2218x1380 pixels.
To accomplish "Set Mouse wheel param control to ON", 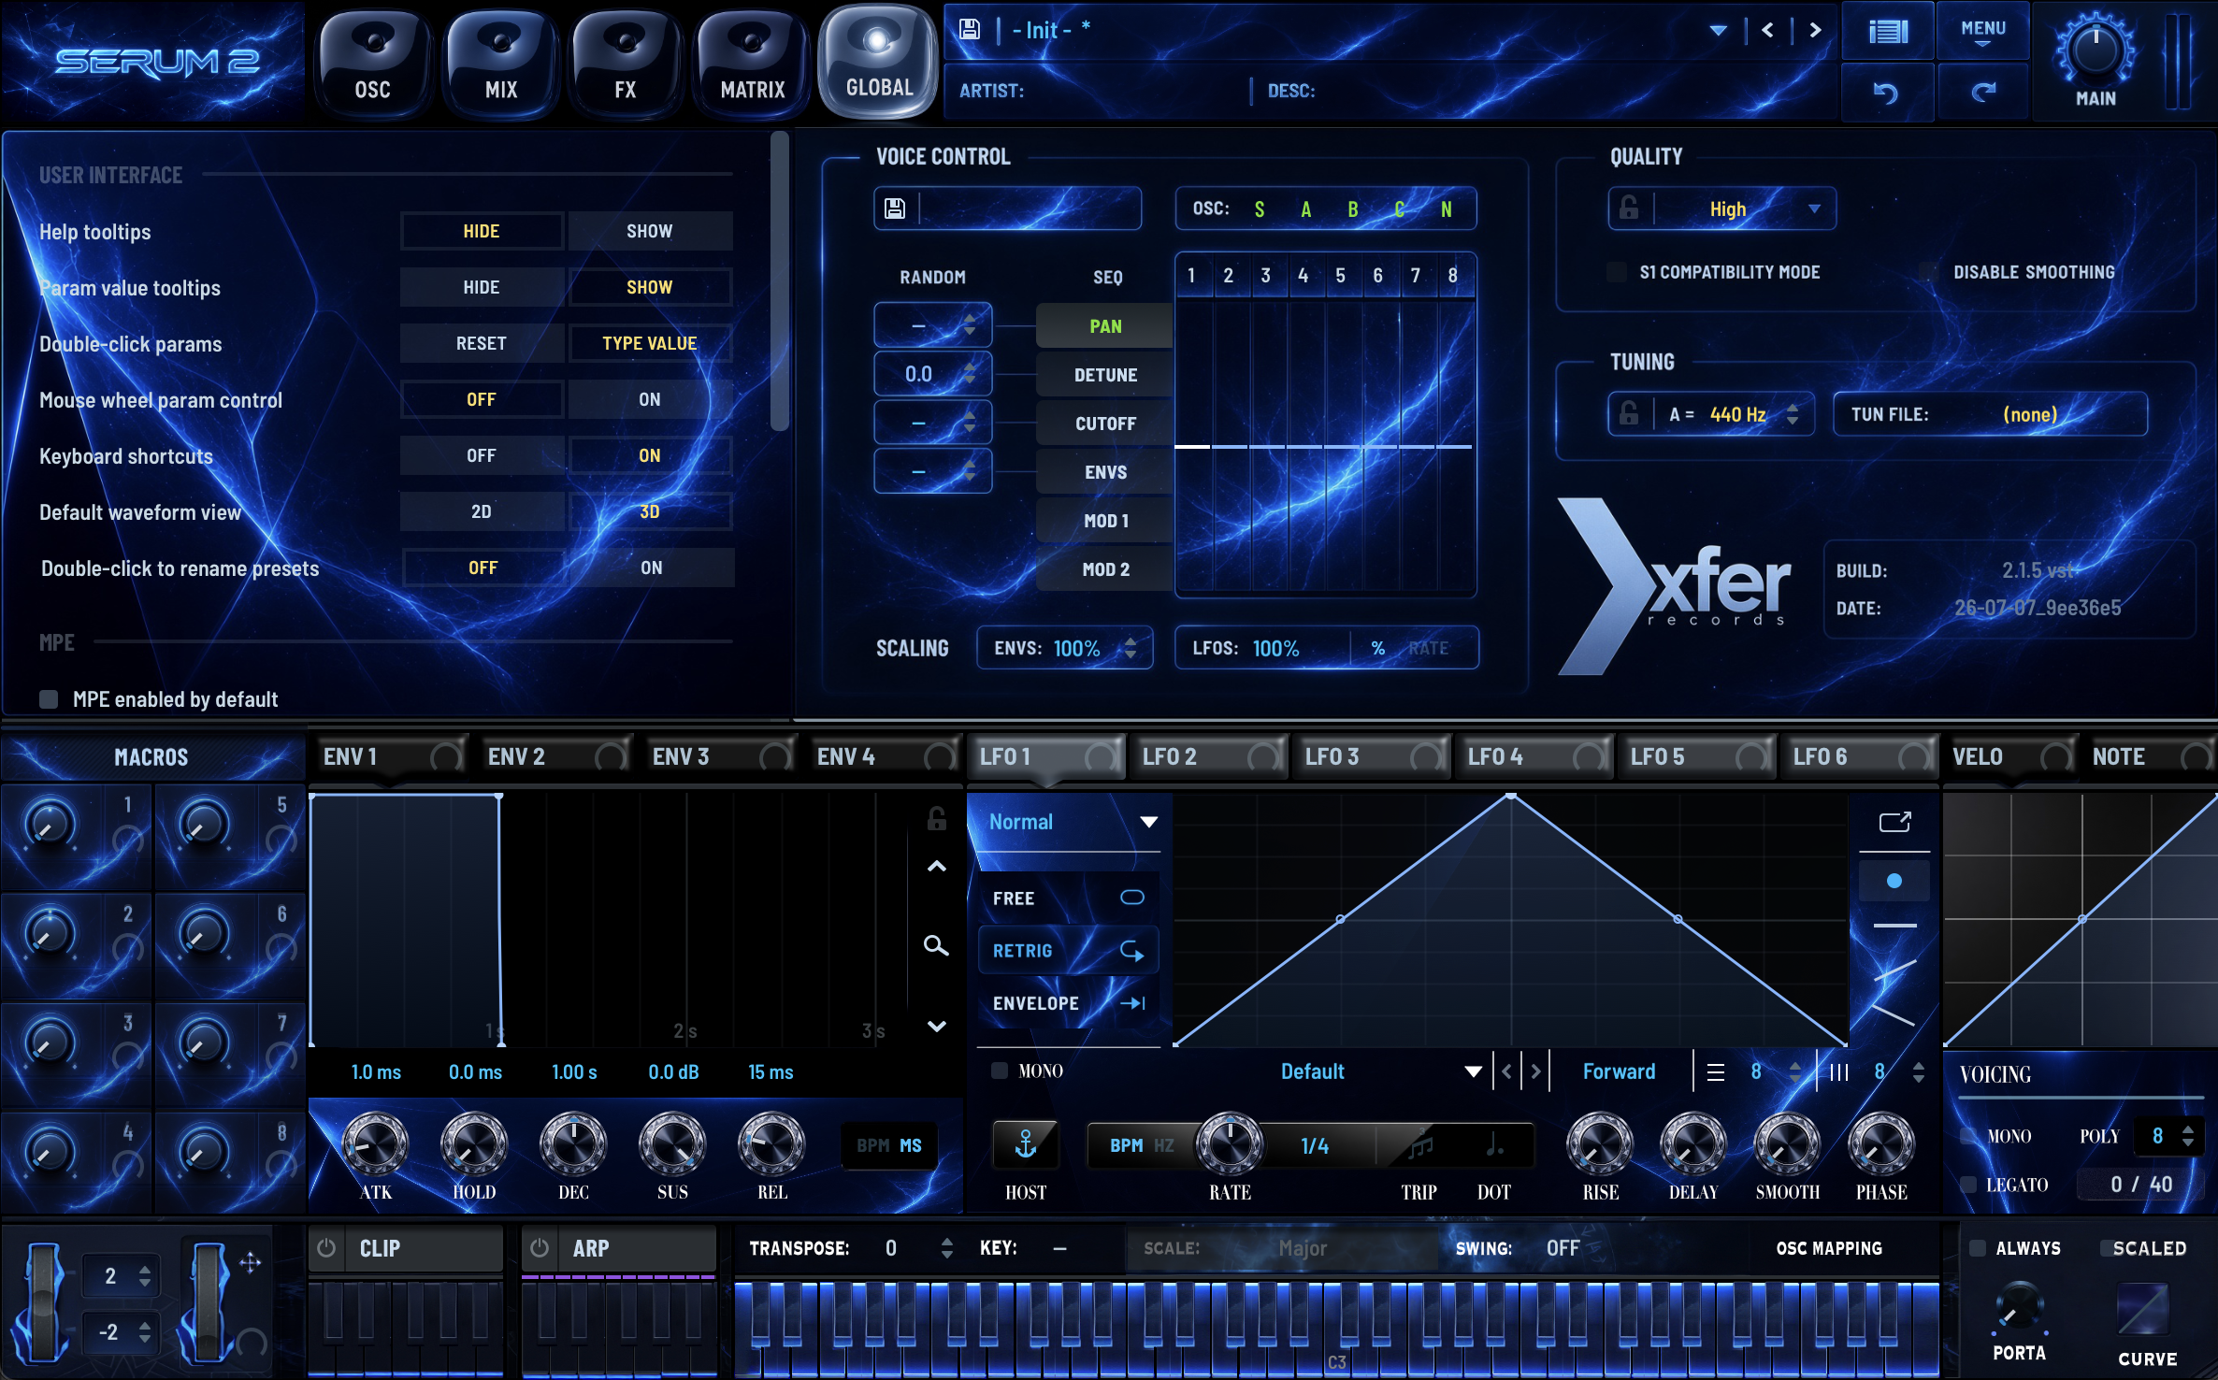I will tap(649, 399).
